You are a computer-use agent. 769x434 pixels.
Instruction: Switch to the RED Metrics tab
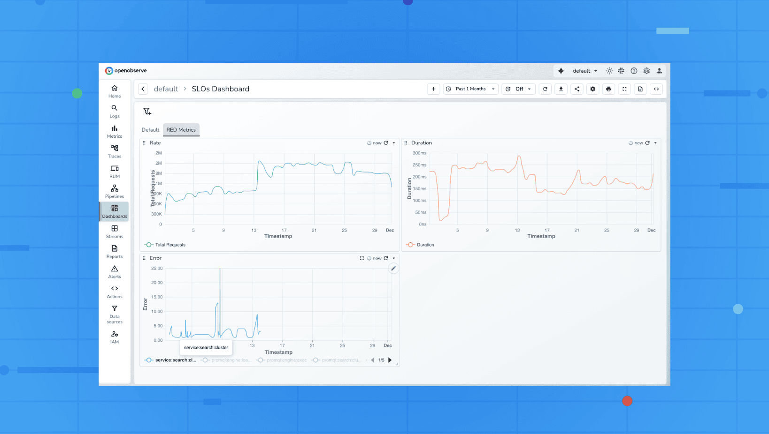tap(181, 130)
